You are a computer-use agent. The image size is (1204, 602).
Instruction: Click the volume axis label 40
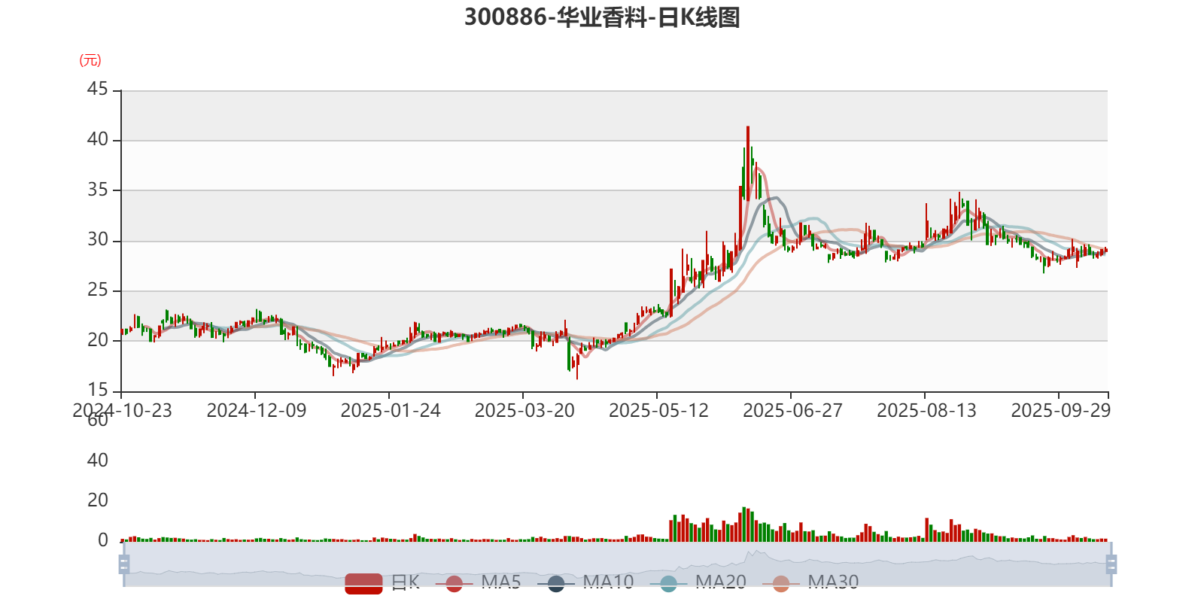click(98, 460)
